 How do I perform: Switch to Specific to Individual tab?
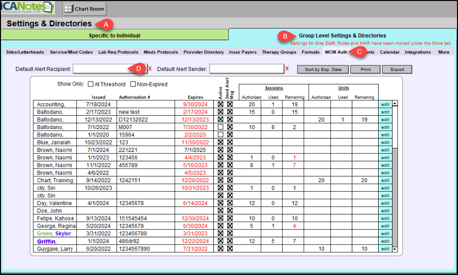click(x=115, y=35)
